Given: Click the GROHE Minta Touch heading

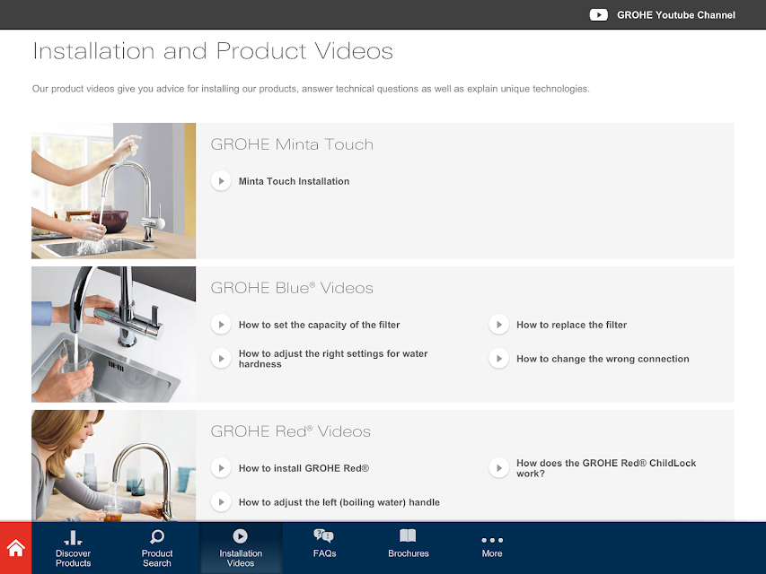Looking at the screenshot, I should coord(292,144).
